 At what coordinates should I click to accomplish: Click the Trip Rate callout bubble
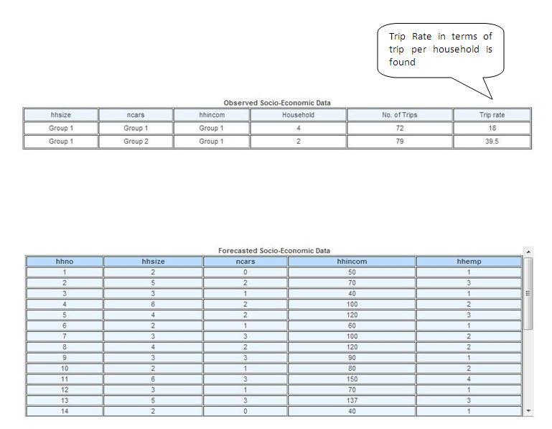tap(441, 49)
